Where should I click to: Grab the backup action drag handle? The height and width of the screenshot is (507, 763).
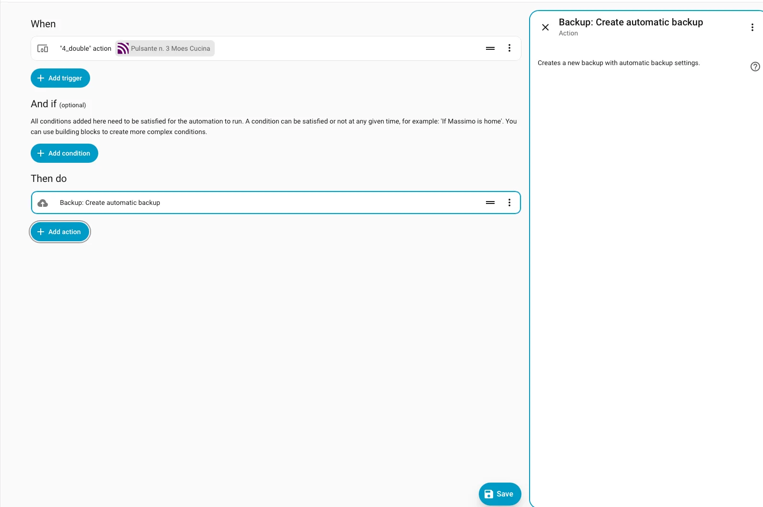[490, 203]
